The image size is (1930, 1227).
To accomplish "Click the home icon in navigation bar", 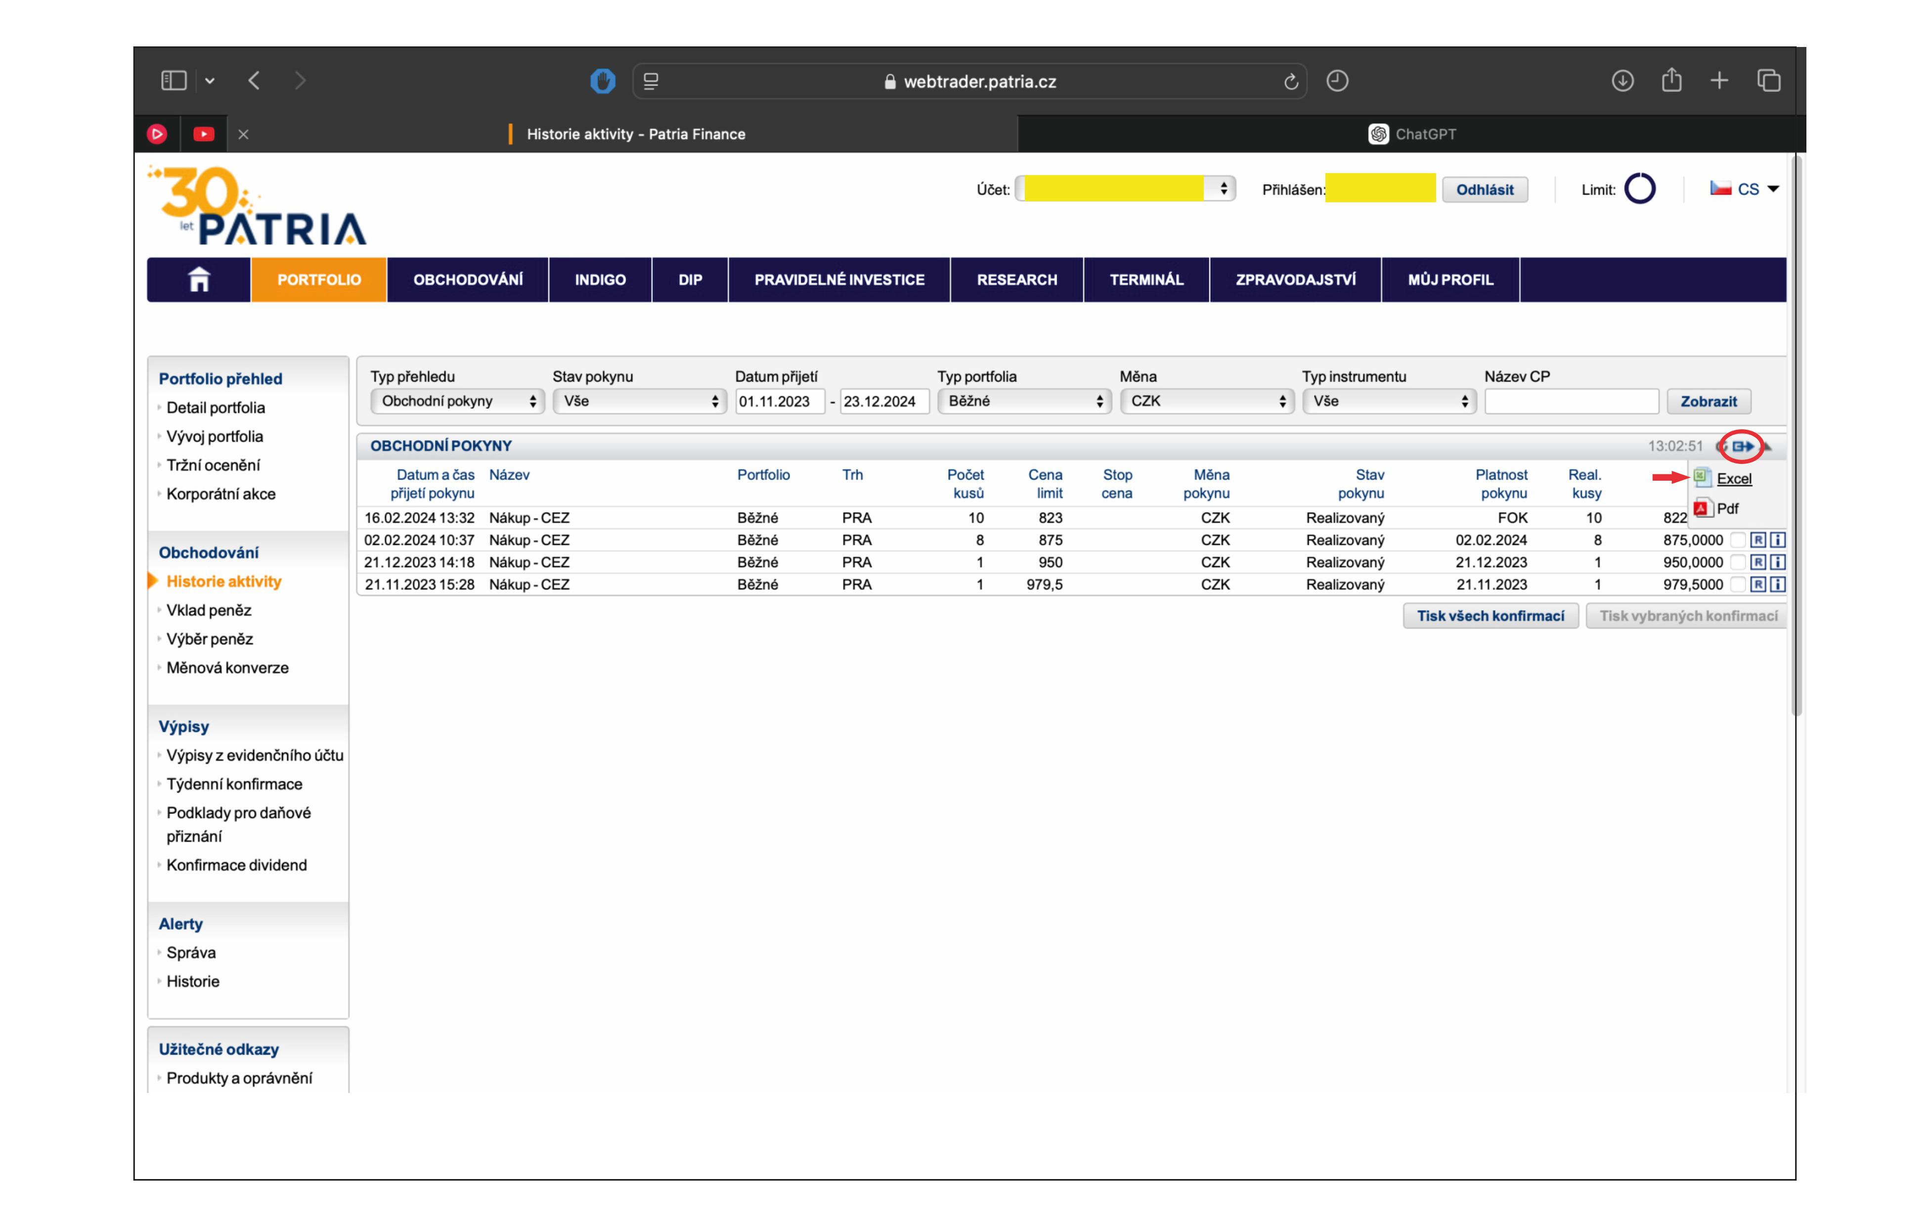I will (x=199, y=279).
